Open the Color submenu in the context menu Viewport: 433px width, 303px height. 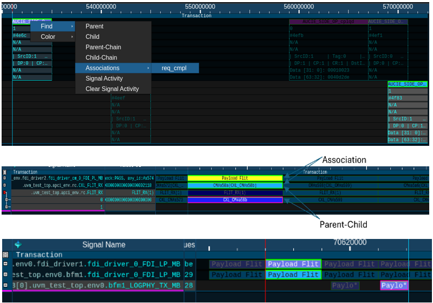click(x=52, y=37)
